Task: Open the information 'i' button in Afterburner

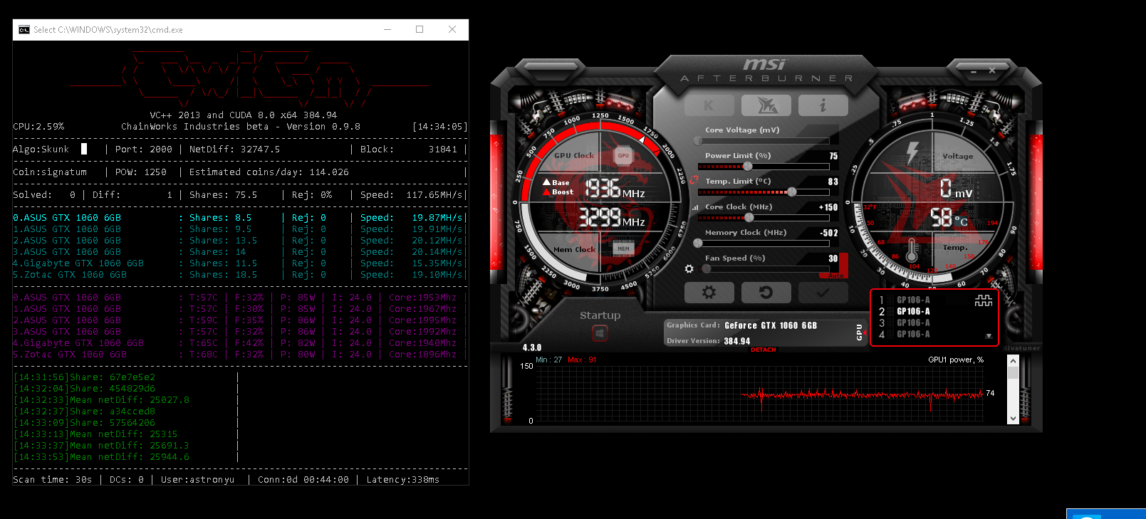Action: (823, 105)
